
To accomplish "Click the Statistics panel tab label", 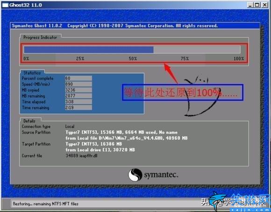I will 32,73.
